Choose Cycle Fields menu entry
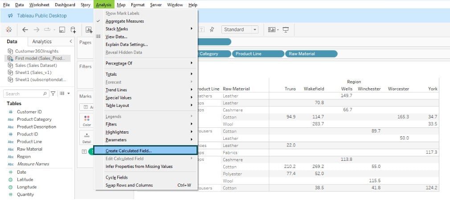The width and height of the screenshot is (450, 204). coord(146,177)
